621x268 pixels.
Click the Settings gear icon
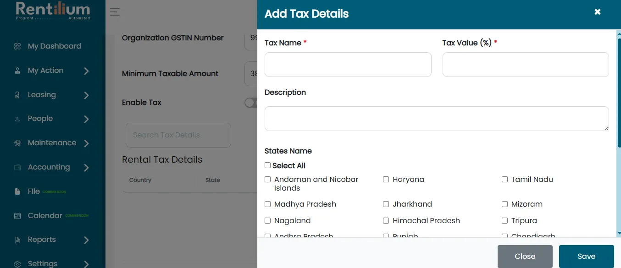[x=17, y=264]
